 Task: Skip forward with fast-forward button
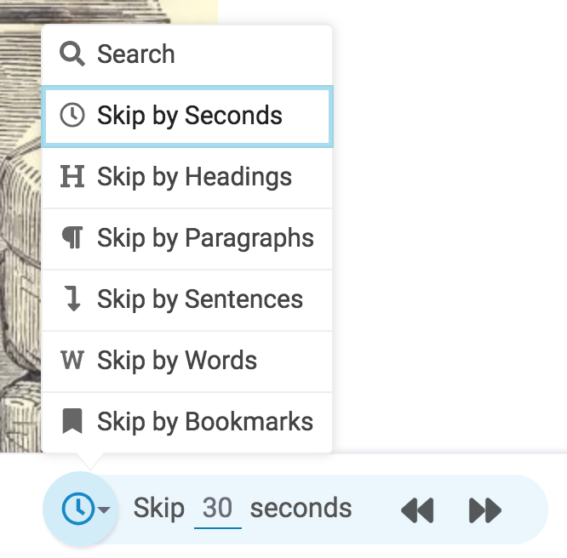coord(485,510)
